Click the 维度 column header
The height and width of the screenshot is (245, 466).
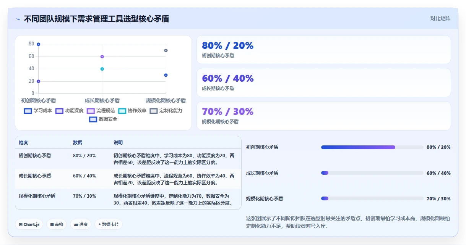[23, 143]
